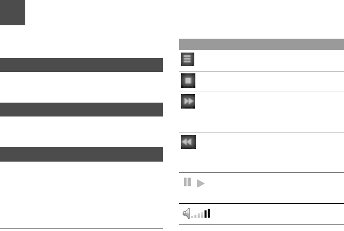Click the gray play triangle icon
This screenshot has height=231, width=344.
pyautogui.click(x=201, y=183)
